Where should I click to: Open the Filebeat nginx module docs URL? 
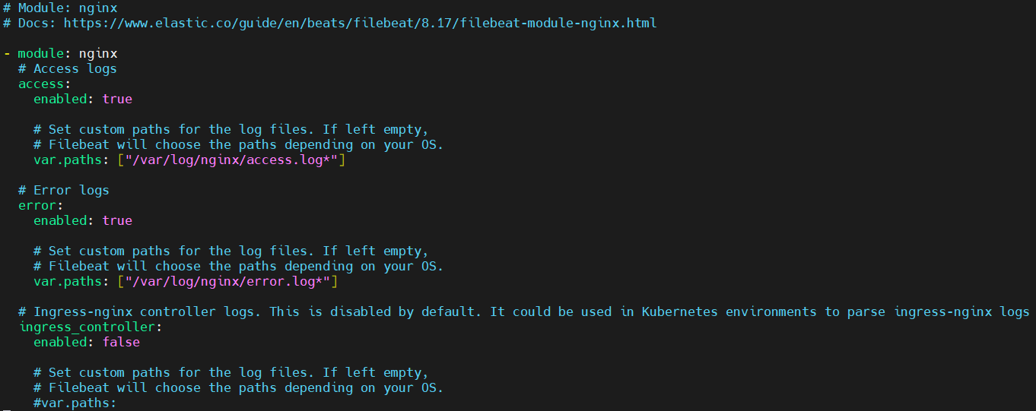[x=360, y=23]
